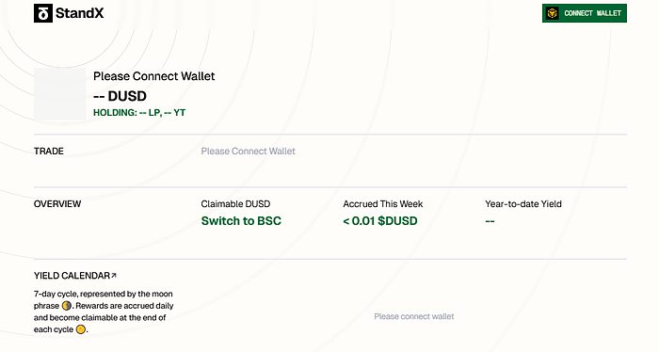Click the half-moon phase icon

click(x=67, y=306)
